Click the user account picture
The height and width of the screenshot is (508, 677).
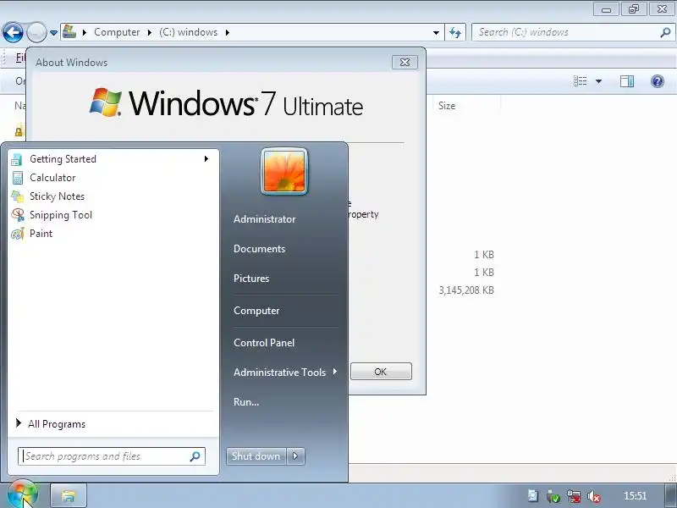[284, 172]
